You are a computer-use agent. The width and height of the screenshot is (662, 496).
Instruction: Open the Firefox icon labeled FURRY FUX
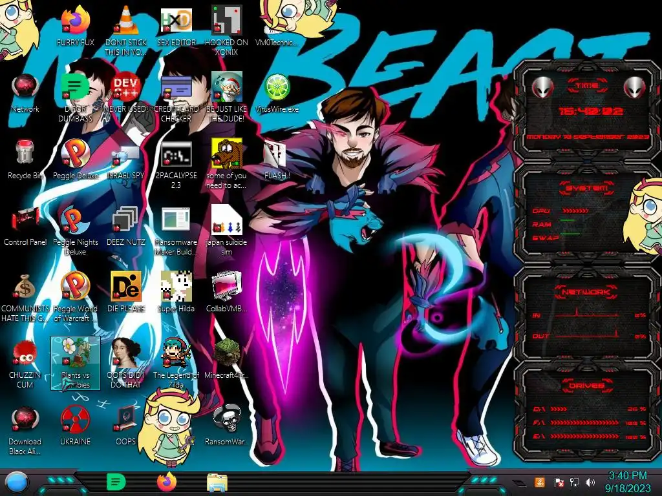tap(76, 21)
